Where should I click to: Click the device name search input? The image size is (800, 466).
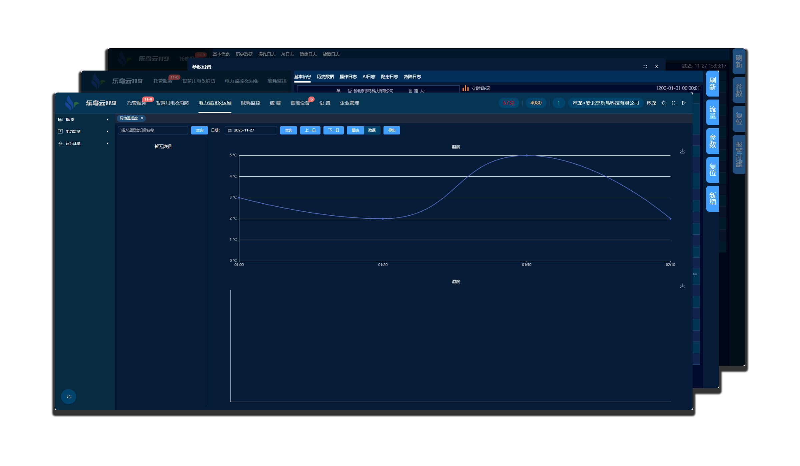coord(153,130)
